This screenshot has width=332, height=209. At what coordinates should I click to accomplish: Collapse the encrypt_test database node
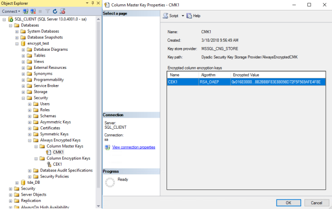pos(17,43)
